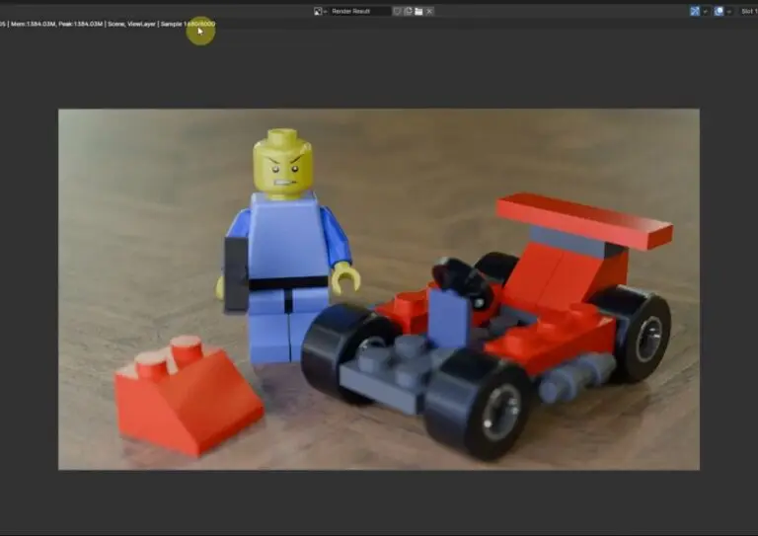This screenshot has width=758, height=536.
Task: Click the new image icon
Action: 408,11
